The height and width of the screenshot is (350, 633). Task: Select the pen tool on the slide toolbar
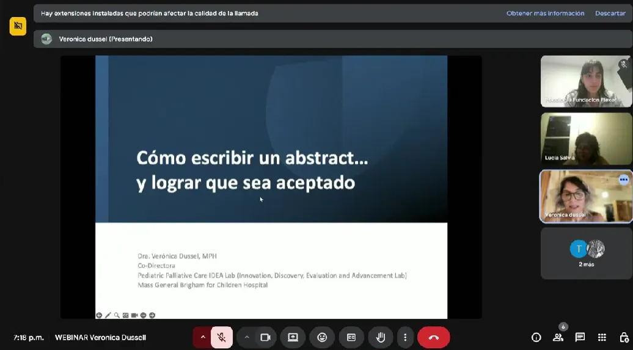click(108, 315)
